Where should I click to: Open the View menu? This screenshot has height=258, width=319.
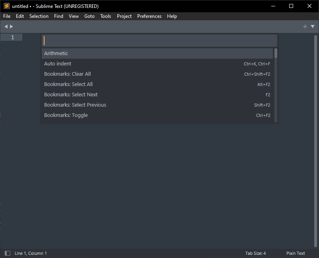coord(74,16)
